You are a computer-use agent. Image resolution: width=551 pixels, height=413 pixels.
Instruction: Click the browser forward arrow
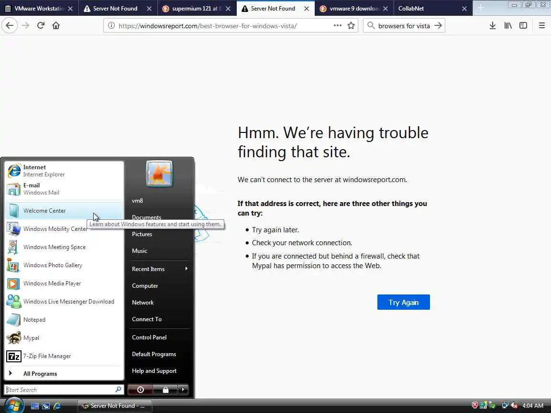click(x=25, y=26)
